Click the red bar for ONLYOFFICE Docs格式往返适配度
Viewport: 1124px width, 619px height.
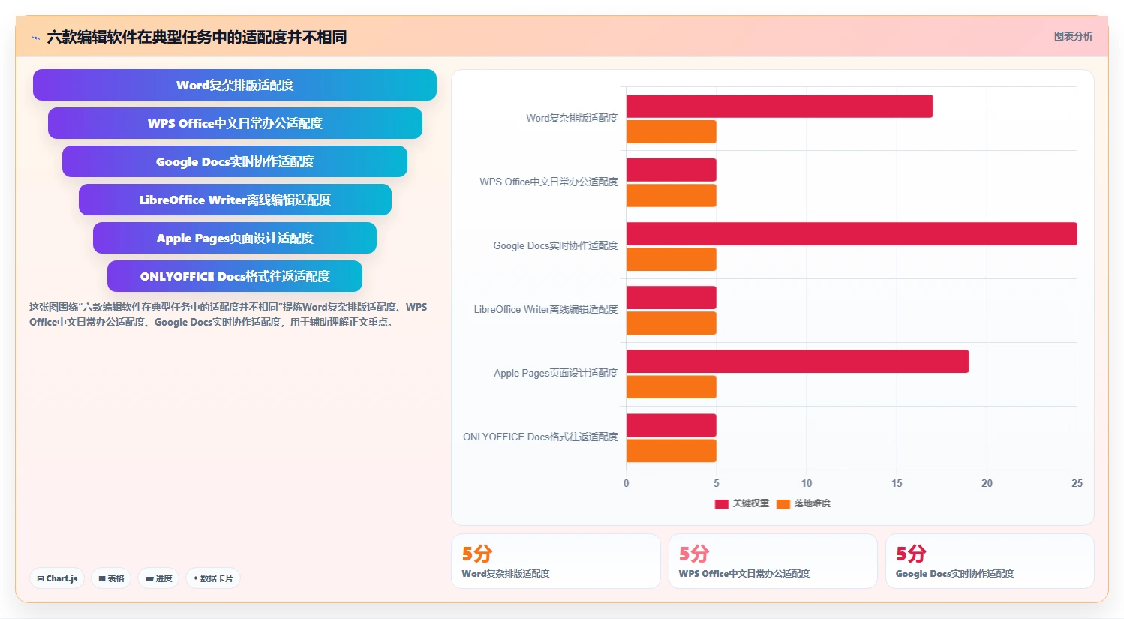pyautogui.click(x=672, y=425)
